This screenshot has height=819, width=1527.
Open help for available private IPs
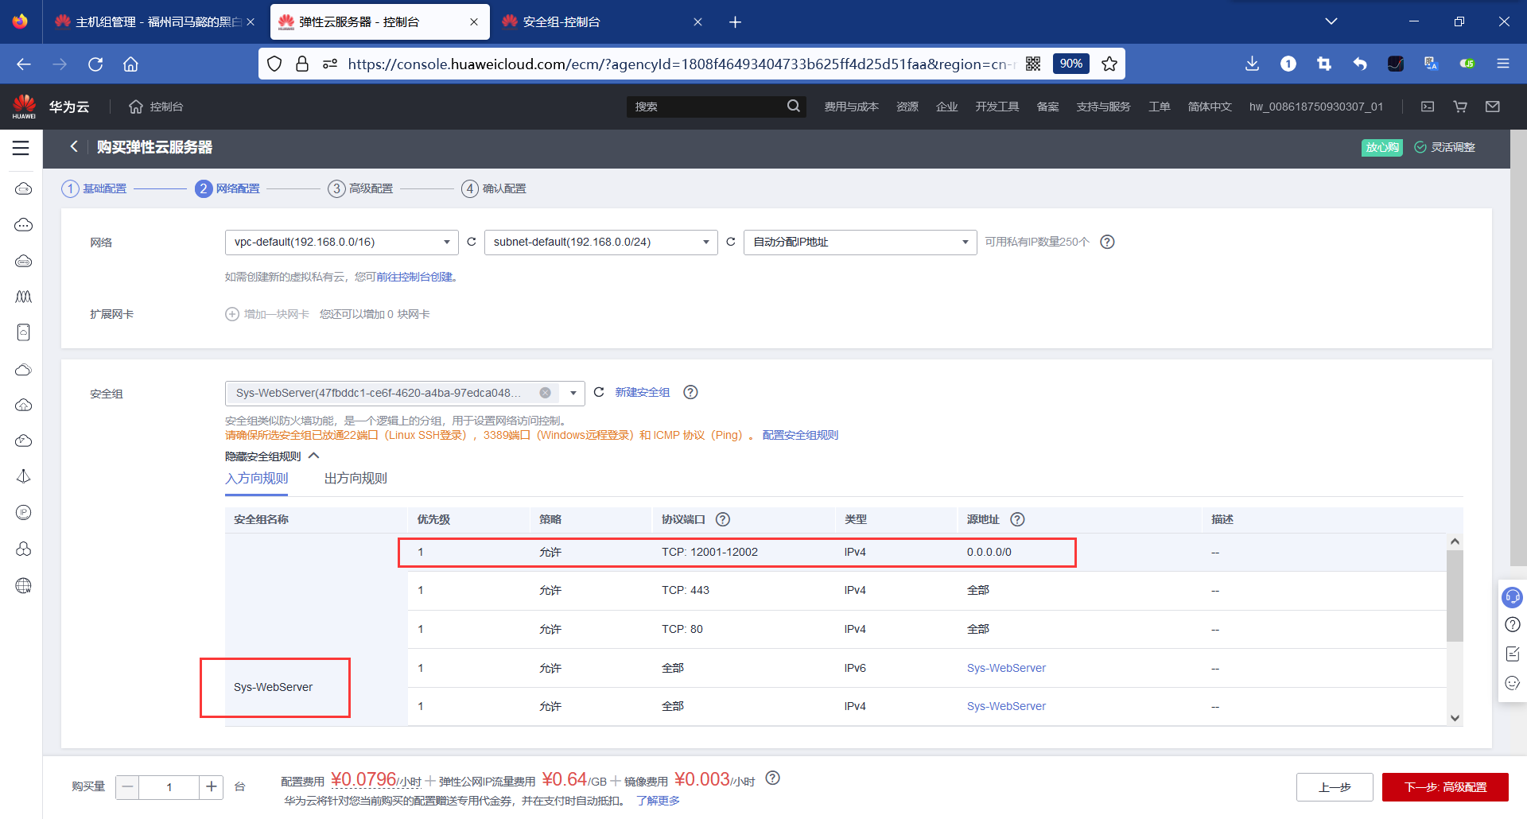click(x=1107, y=242)
